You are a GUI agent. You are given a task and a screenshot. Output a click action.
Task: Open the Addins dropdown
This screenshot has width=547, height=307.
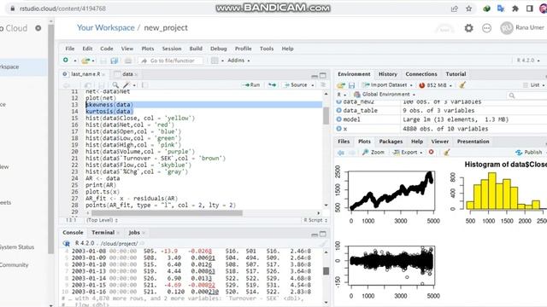pos(238,61)
